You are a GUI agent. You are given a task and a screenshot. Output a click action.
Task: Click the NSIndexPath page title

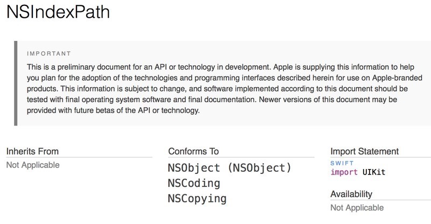58,13
